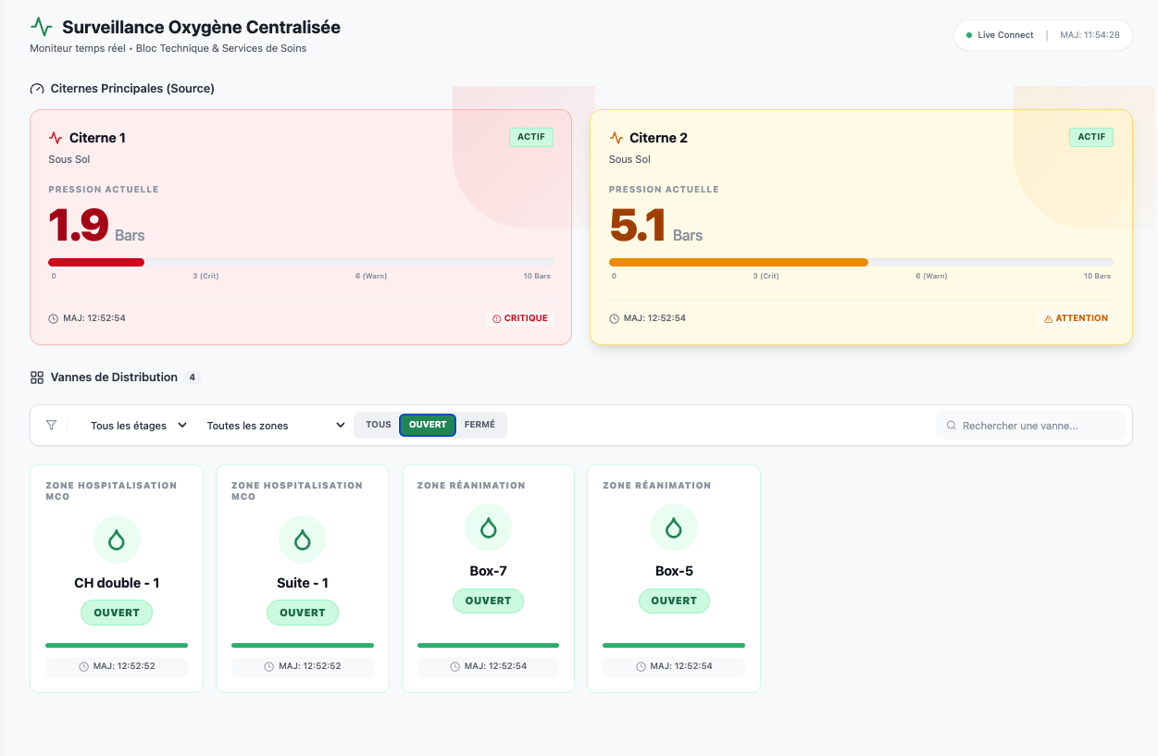Click the grid icon beside Vannes de Distribution
1158x756 pixels.
point(37,378)
